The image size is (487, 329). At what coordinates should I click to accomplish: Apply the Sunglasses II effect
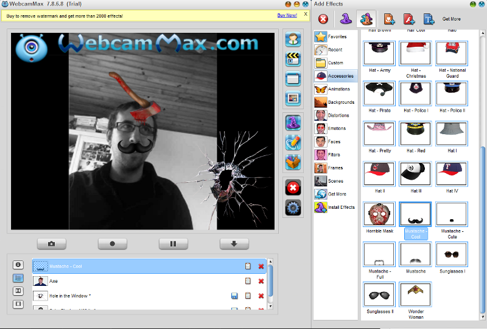click(379, 294)
